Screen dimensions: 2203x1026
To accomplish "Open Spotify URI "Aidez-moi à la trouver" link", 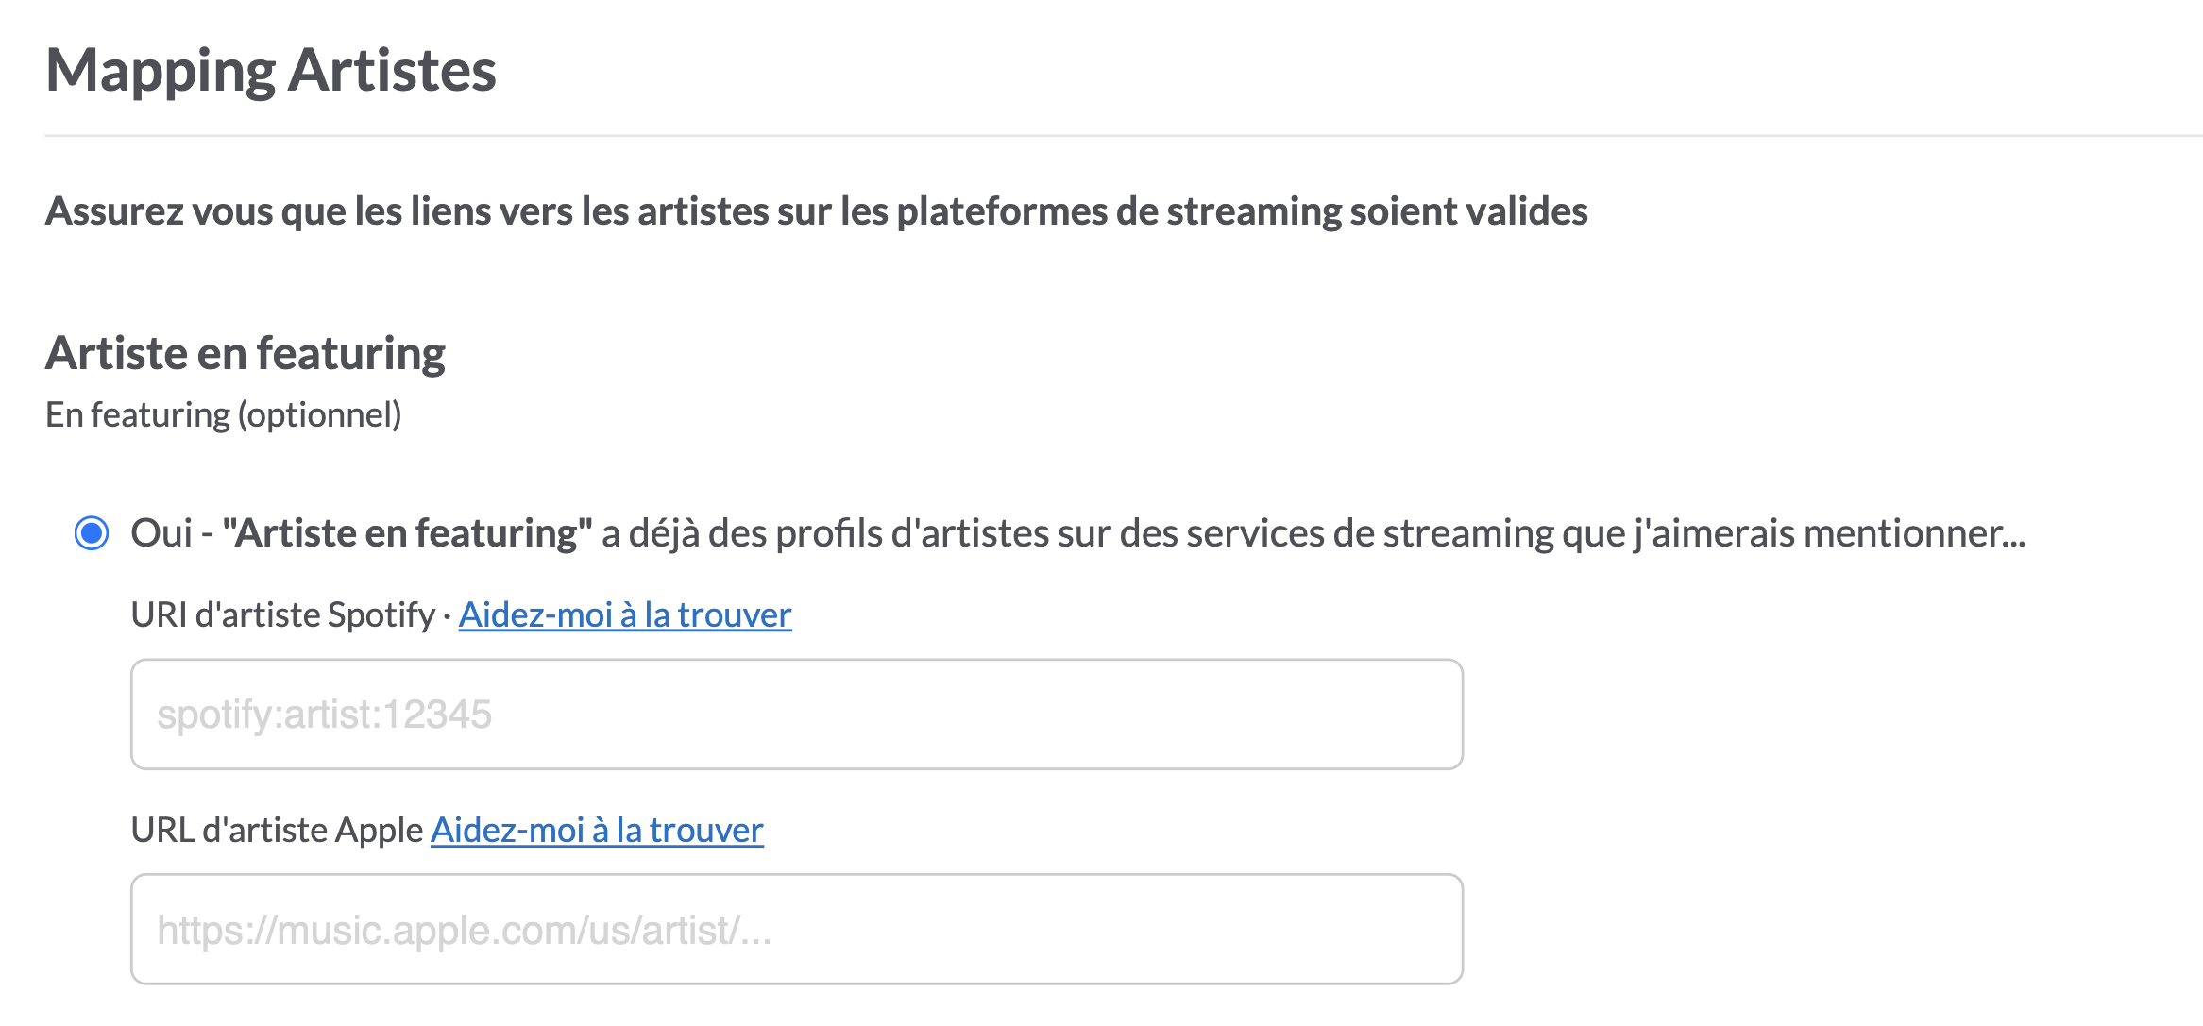I will [x=625, y=615].
